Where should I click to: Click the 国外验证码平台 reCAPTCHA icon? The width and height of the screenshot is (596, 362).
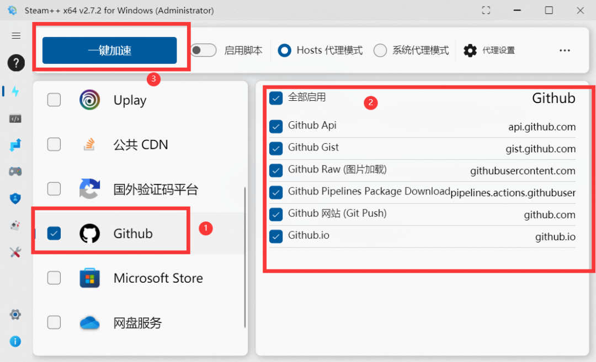[x=90, y=188]
